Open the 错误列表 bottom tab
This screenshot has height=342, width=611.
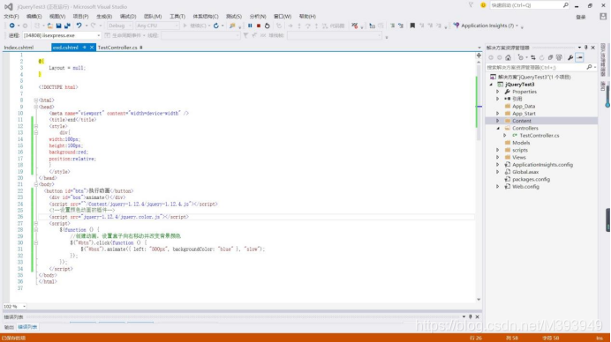click(x=27, y=327)
